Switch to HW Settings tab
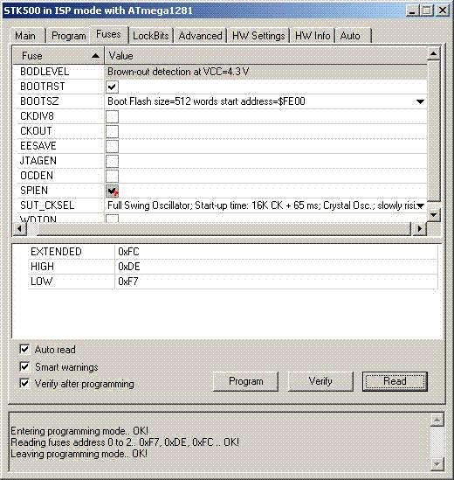454x480 pixels. click(x=258, y=36)
